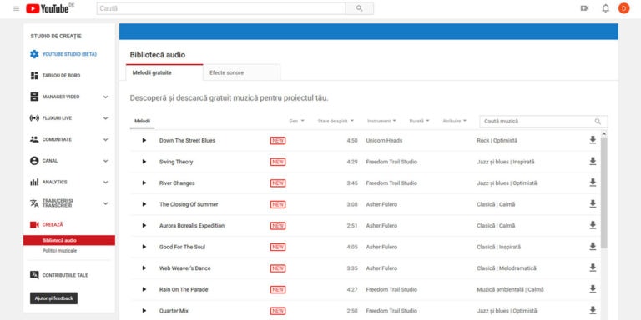Download Down The Street Blues

[x=593, y=140]
